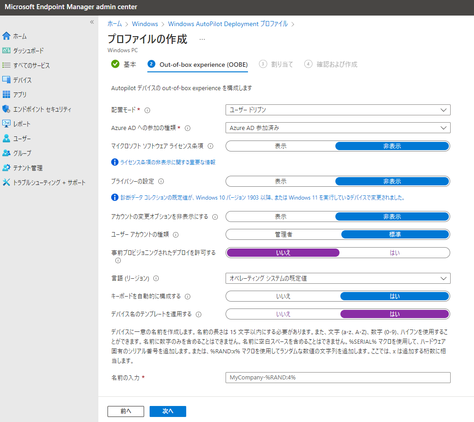
Task: Click ホーム breadcrumb link
Action: [114, 24]
